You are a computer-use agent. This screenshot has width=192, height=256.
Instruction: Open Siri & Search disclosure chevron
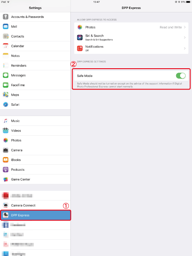pyautogui.click(x=185, y=38)
